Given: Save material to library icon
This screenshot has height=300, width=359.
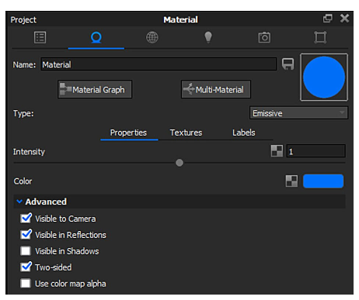Looking at the screenshot, I should tap(288, 64).
